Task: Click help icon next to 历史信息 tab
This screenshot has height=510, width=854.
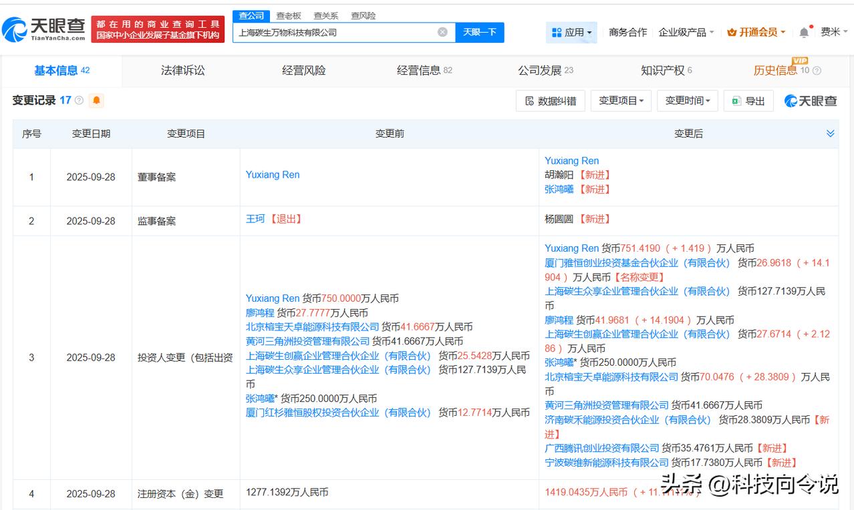Action: point(817,71)
